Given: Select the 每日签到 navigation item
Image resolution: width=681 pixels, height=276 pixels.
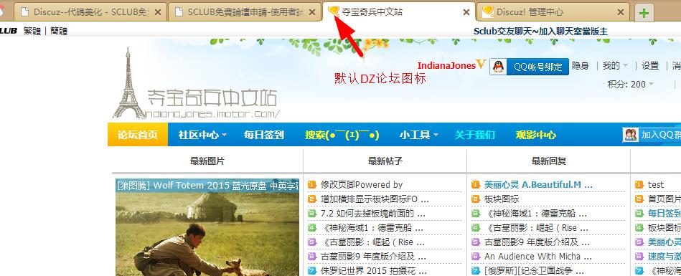Looking at the screenshot, I should pyautogui.click(x=263, y=135).
